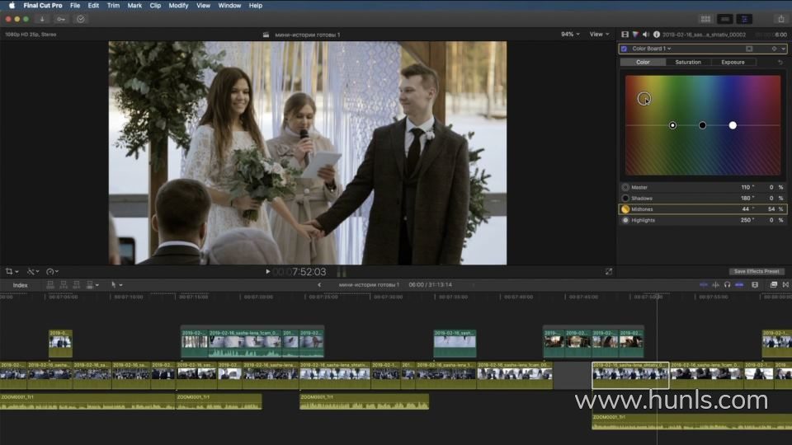Toggle the browser panel grid icon
The height and width of the screenshot is (445, 792).
click(705, 19)
